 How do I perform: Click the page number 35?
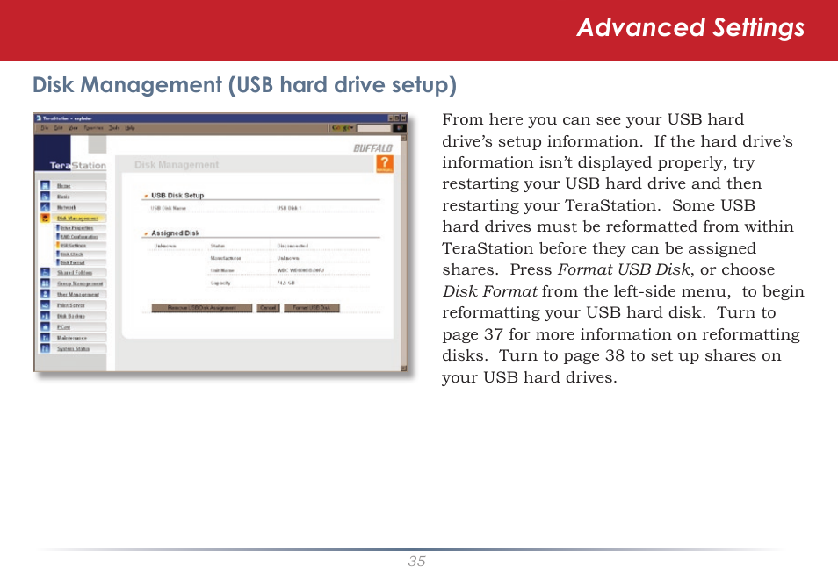coord(417,562)
